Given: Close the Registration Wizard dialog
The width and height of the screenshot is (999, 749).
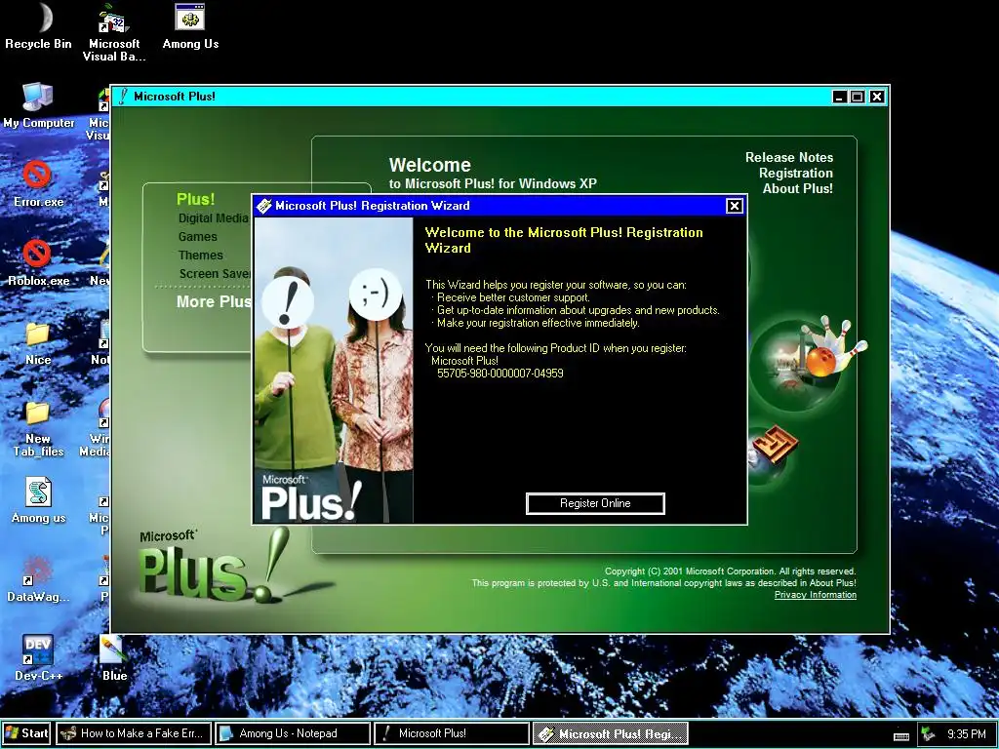Looking at the screenshot, I should [x=734, y=206].
